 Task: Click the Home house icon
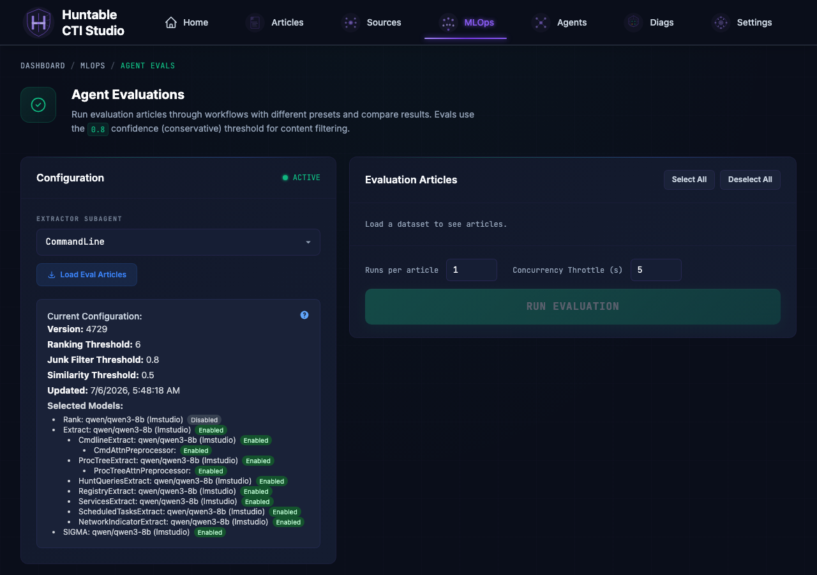point(171,22)
